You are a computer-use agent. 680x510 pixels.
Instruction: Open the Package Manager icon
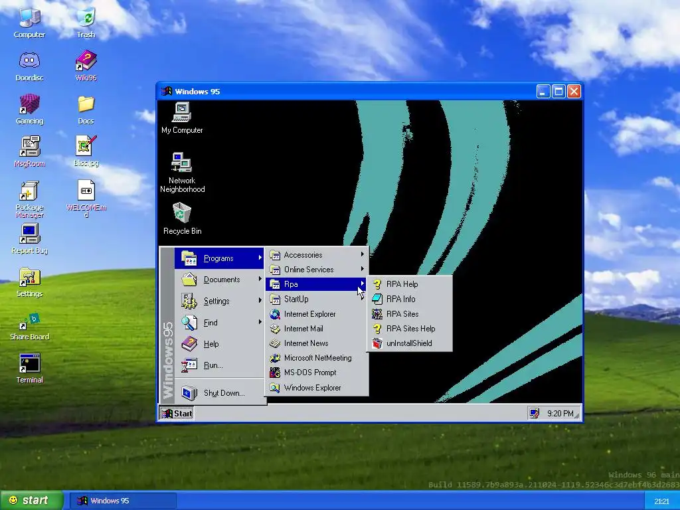[x=29, y=199]
